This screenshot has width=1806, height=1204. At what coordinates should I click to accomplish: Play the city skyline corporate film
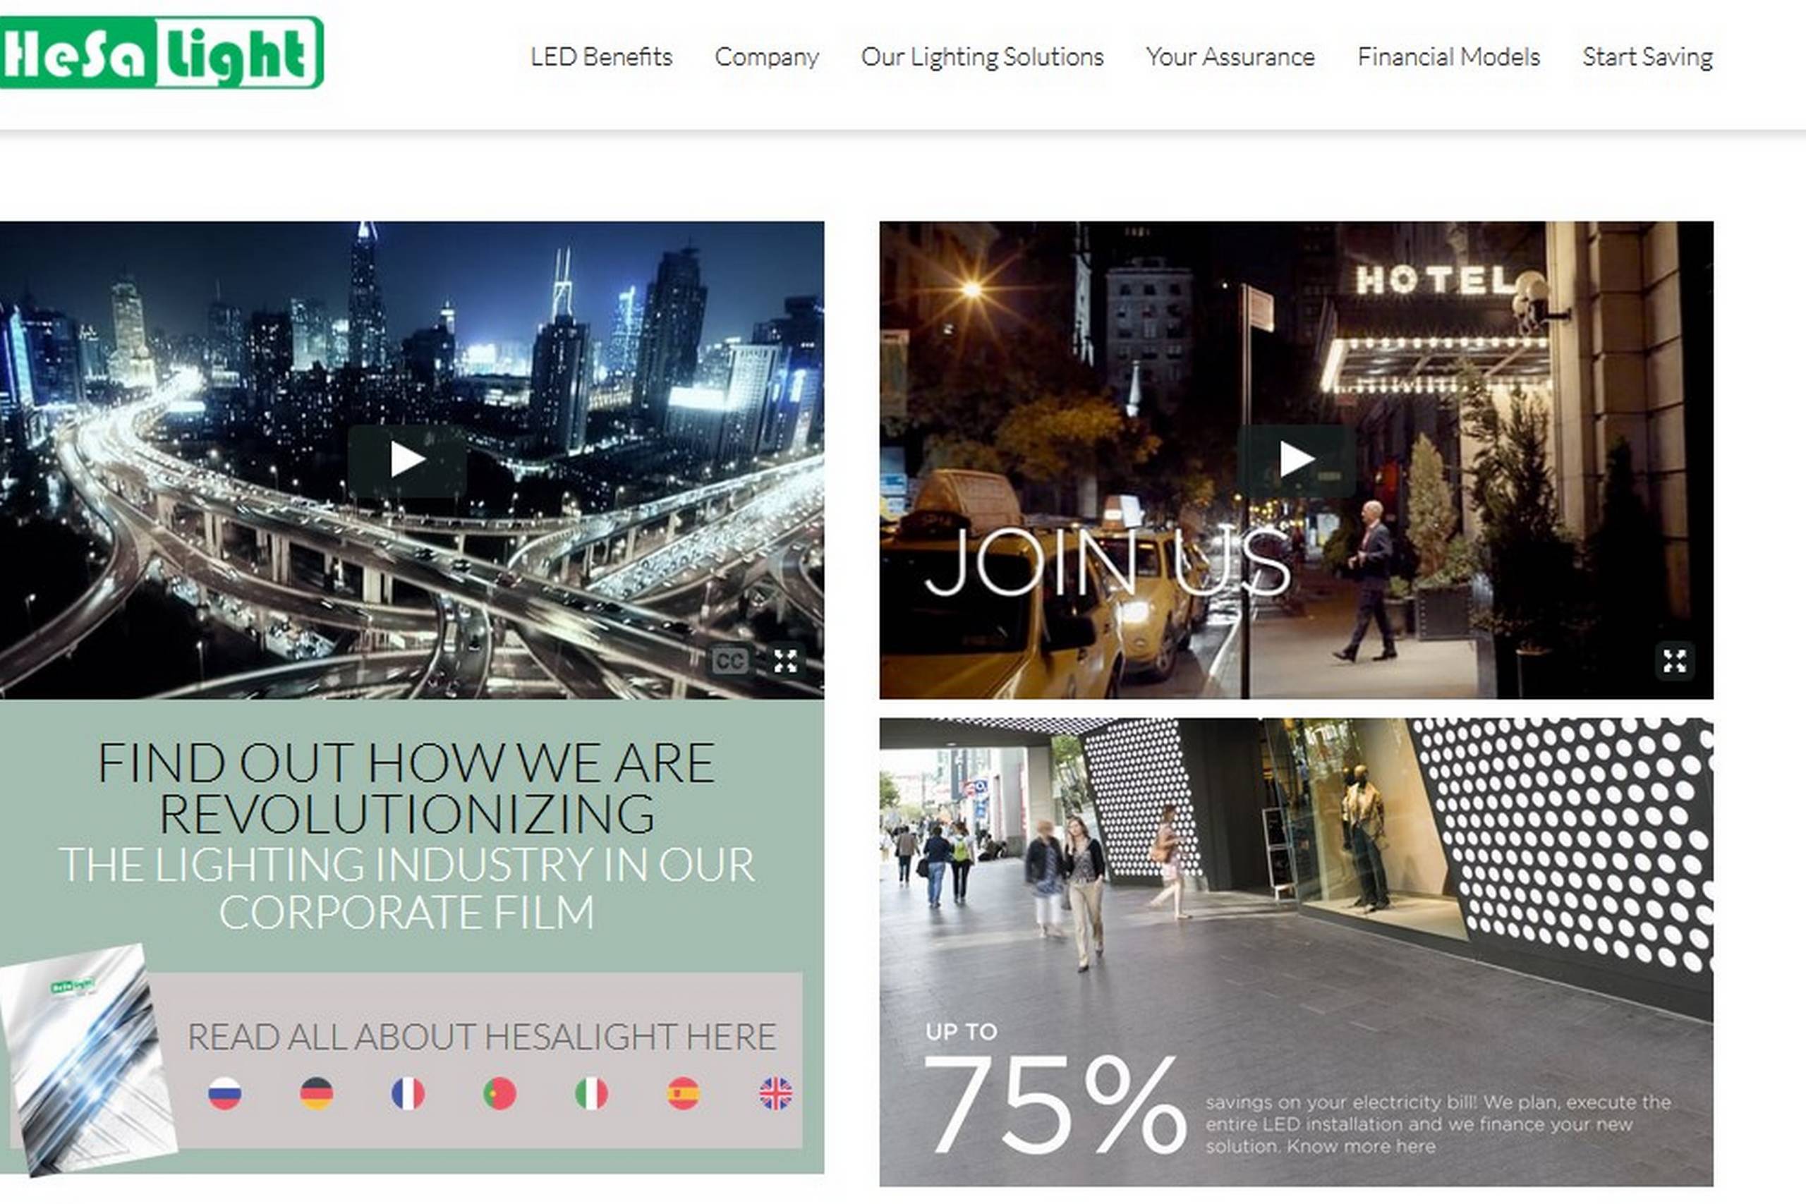(407, 460)
